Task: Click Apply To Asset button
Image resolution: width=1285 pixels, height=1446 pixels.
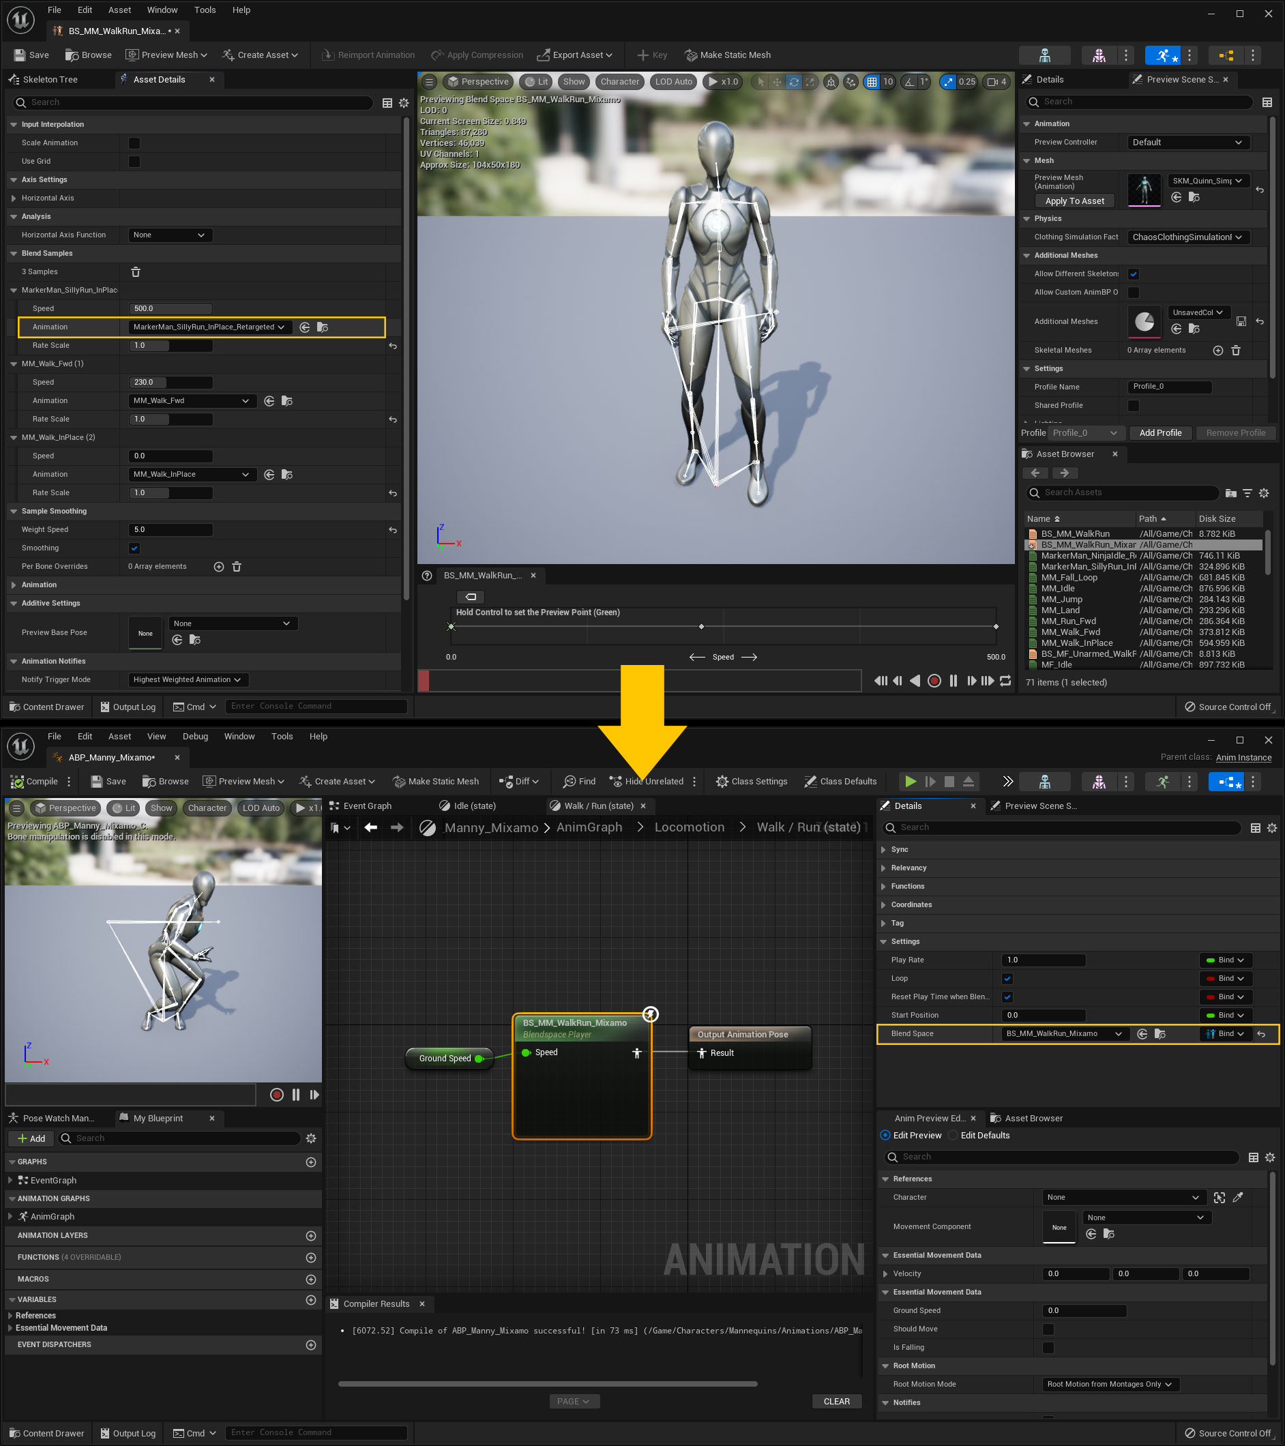Action: point(1074,202)
